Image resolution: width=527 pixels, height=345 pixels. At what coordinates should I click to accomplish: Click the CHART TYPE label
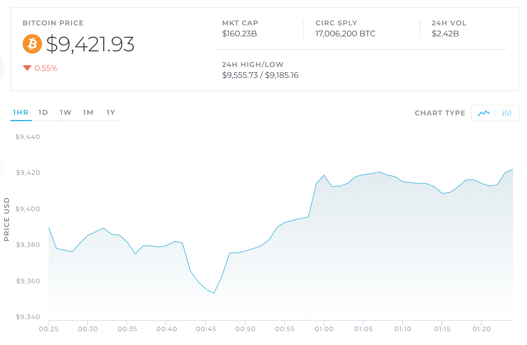click(x=440, y=113)
